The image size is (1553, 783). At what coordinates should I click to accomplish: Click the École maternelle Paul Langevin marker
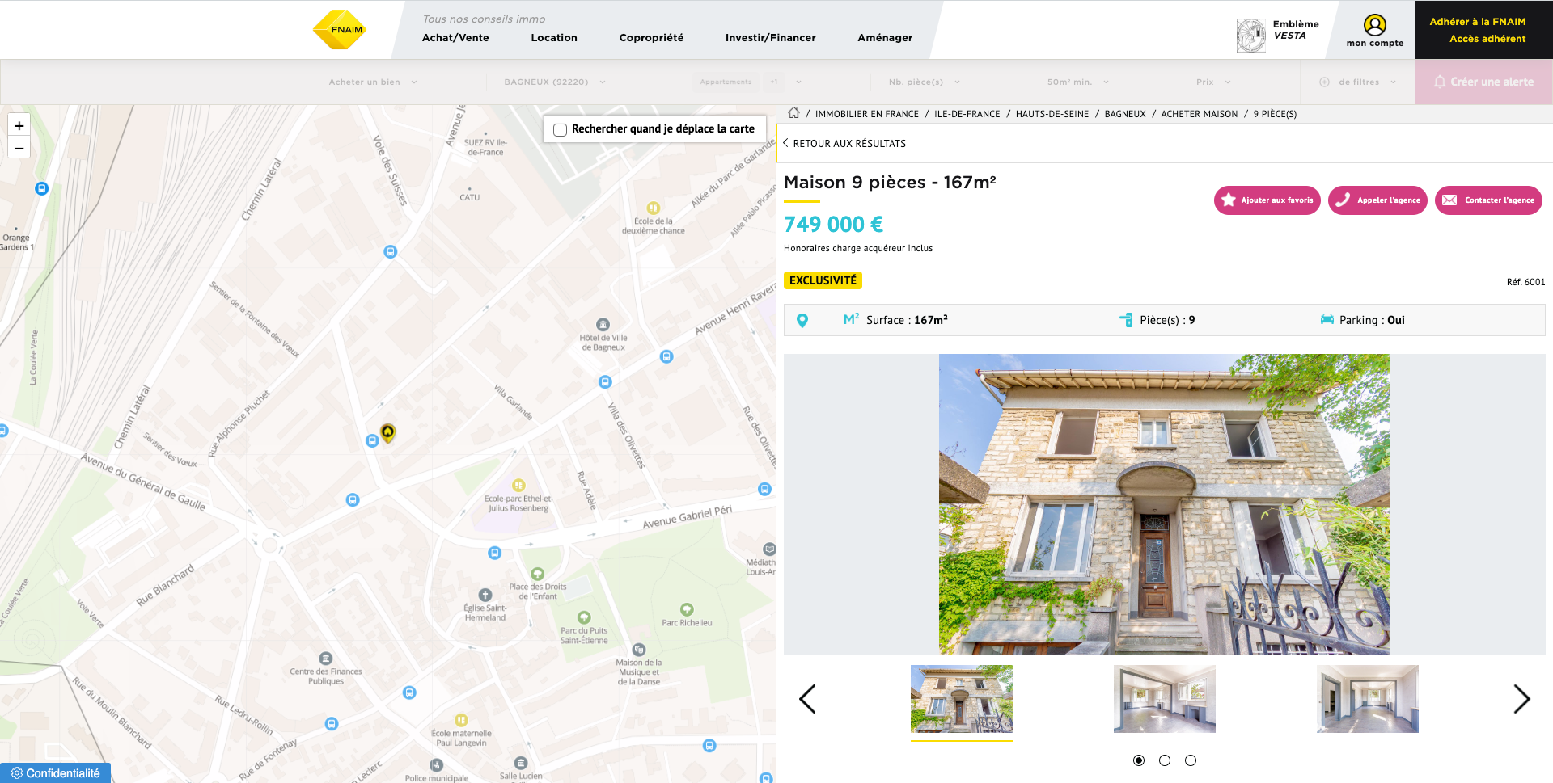tap(461, 720)
